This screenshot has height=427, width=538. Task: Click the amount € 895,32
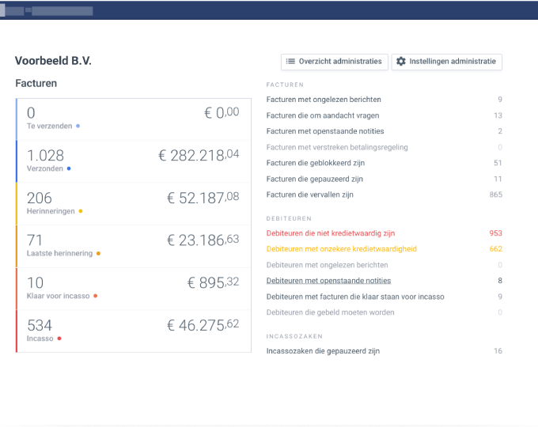coord(213,282)
